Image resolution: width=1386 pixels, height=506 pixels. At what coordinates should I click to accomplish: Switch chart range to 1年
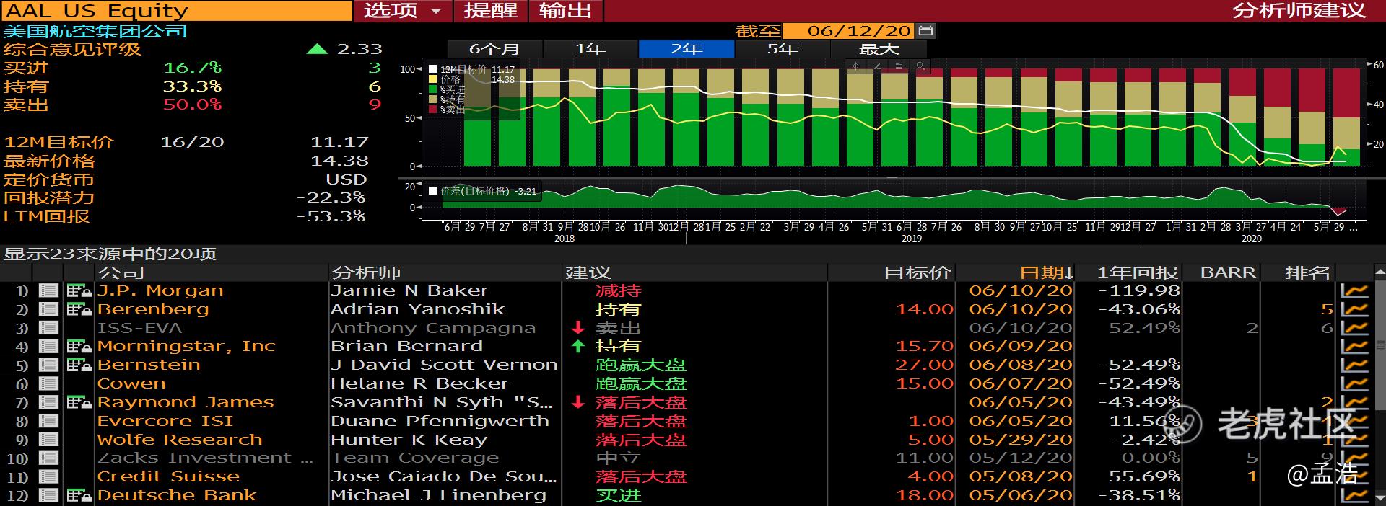click(590, 49)
